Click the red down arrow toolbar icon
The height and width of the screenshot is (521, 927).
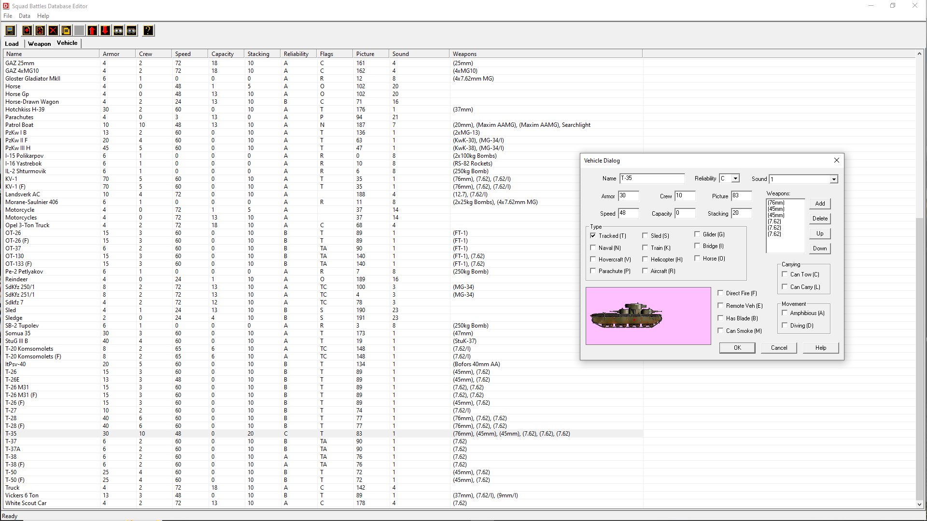click(105, 30)
